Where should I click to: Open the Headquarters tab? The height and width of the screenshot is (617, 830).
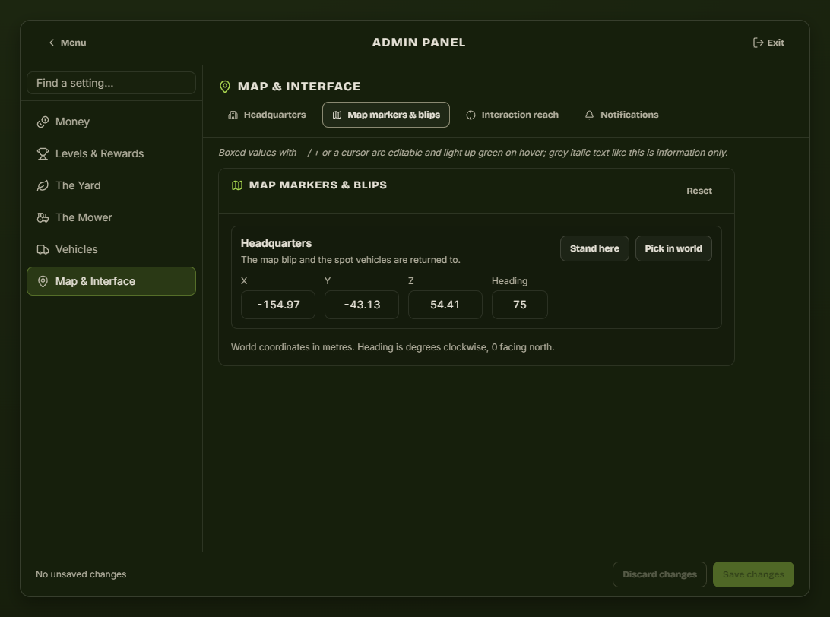pyautogui.click(x=268, y=115)
